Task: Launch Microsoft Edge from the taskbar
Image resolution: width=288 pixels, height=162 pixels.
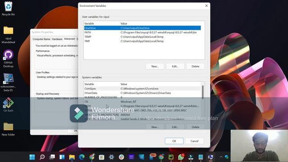Action: (82, 157)
